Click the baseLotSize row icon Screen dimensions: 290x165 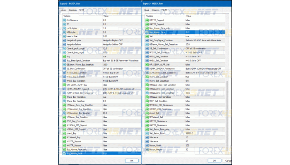pyautogui.click(x=64, y=36)
